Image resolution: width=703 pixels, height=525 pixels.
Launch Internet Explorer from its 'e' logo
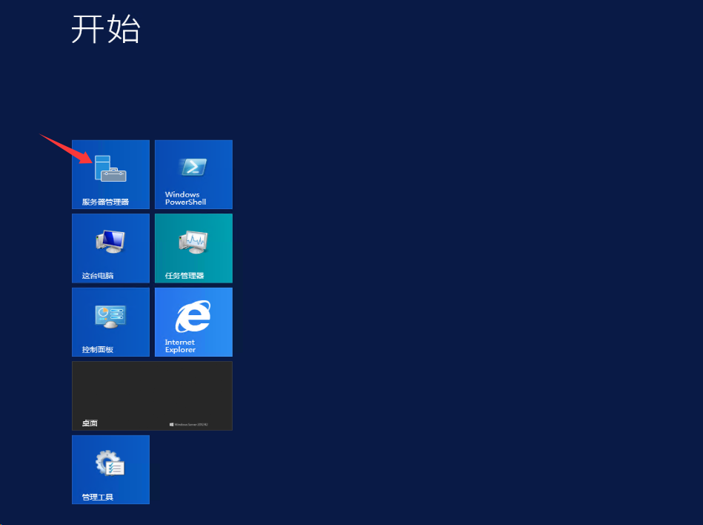click(x=193, y=317)
